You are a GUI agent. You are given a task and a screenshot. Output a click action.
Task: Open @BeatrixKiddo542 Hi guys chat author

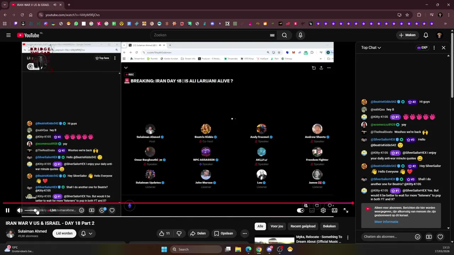coord(383,102)
